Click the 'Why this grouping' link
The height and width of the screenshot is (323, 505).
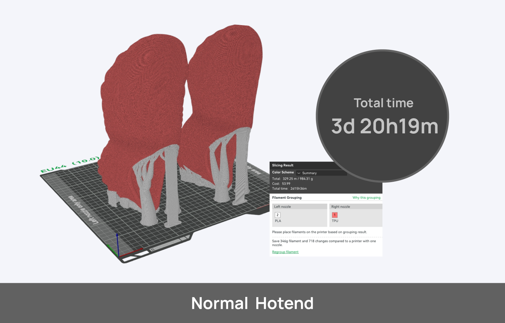(x=366, y=198)
